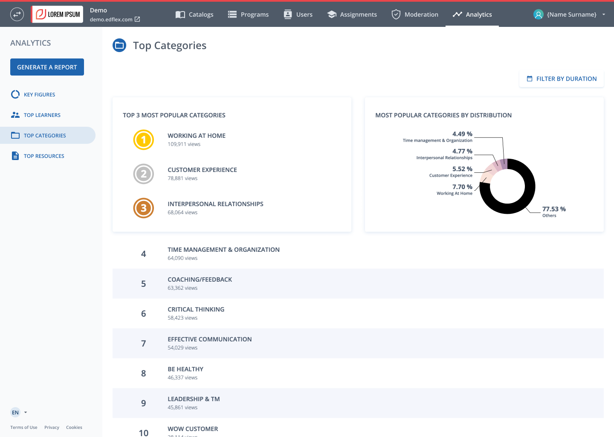The height and width of the screenshot is (437, 614).
Task: Select Coaching/Feedback row
Action: point(358,284)
